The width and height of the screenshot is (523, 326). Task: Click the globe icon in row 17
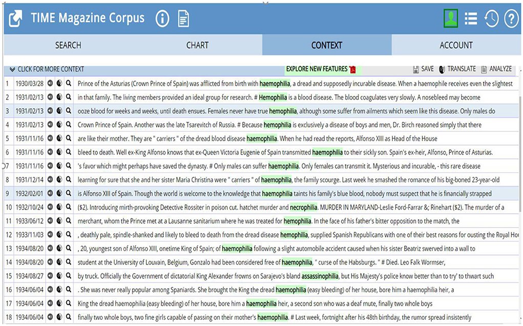59,303
